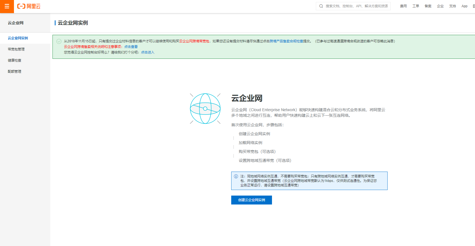Viewport: 475px width, 246px height.
Task: Focus the search documents input field
Action: (x=356, y=6)
